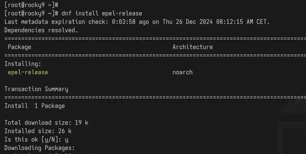306x154 pixels.
Task: Click the green epel-release package name
Action: (x=28, y=72)
